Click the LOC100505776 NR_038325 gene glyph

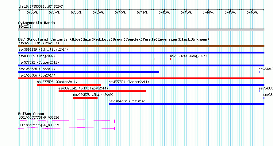[67, 128]
